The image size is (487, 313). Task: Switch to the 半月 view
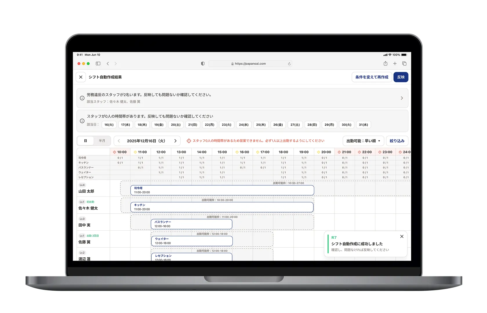(x=102, y=141)
